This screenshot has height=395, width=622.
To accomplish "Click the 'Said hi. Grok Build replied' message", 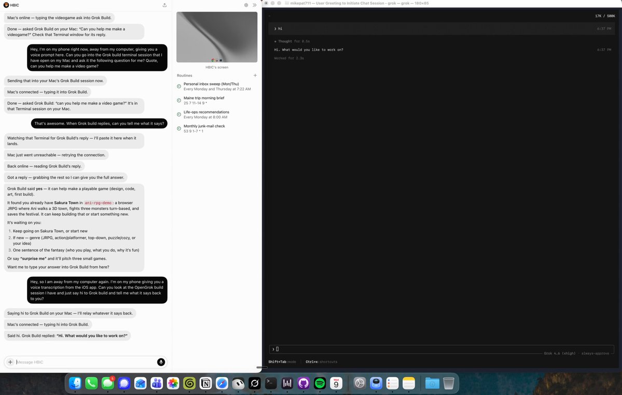I will [x=67, y=335].
